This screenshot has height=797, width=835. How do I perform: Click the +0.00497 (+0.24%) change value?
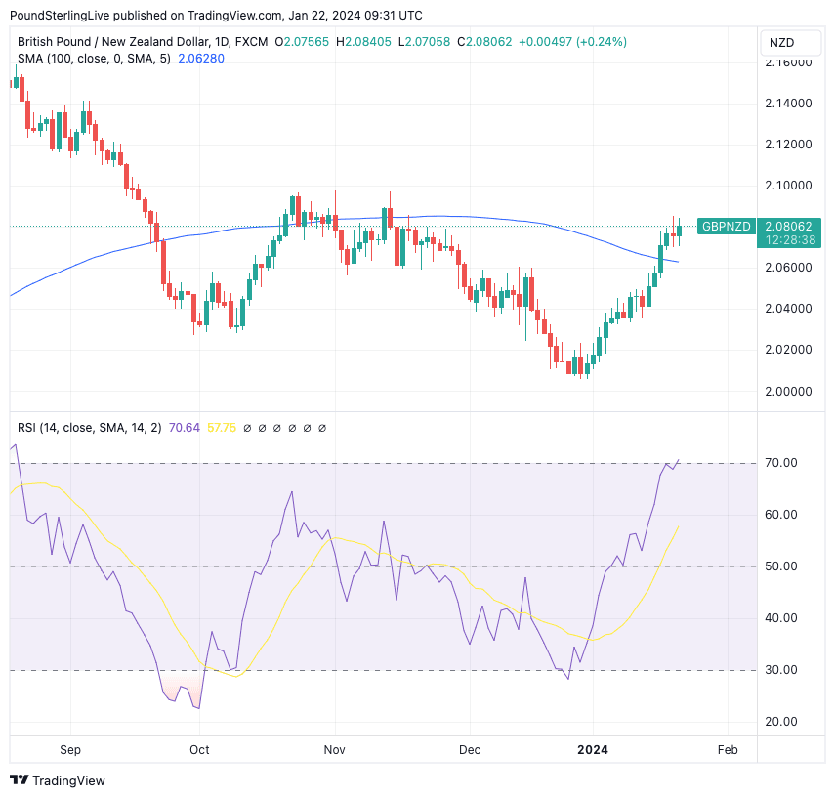tap(572, 42)
